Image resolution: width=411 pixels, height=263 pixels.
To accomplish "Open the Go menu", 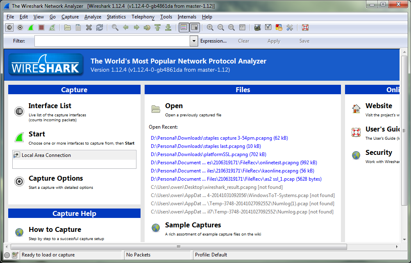I will click(52, 17).
